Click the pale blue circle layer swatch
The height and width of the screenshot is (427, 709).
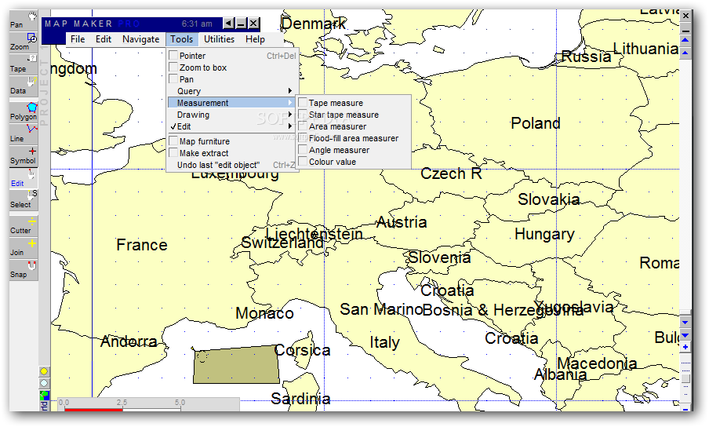click(44, 383)
